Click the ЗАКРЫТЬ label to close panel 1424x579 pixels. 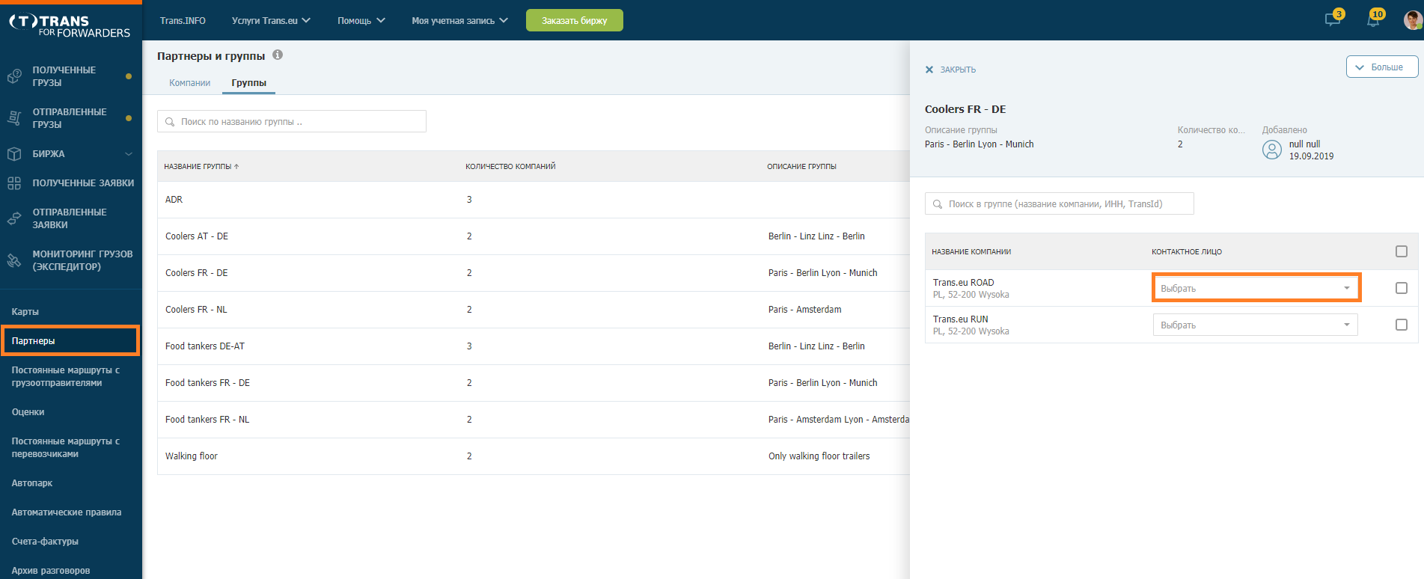tap(958, 70)
